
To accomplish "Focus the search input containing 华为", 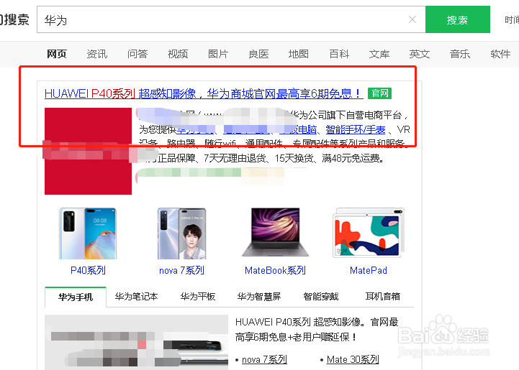I will point(231,19).
